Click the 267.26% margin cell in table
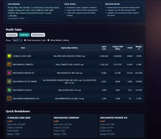This screenshot has width=161, height=139. click(x=139, y=73)
